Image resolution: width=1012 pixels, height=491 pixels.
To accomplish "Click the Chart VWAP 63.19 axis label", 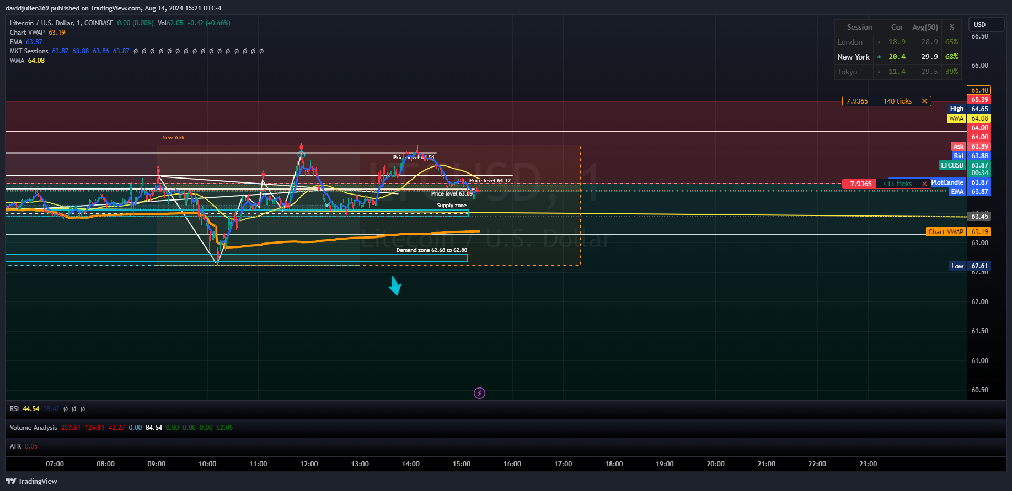I will 959,232.
